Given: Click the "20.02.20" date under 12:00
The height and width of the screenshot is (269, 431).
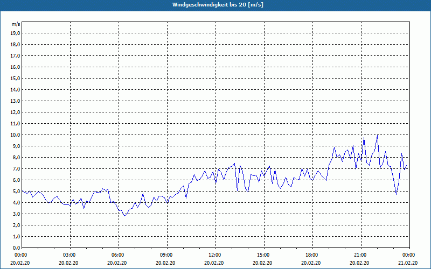Looking at the screenshot, I should pyautogui.click(x=214, y=263).
